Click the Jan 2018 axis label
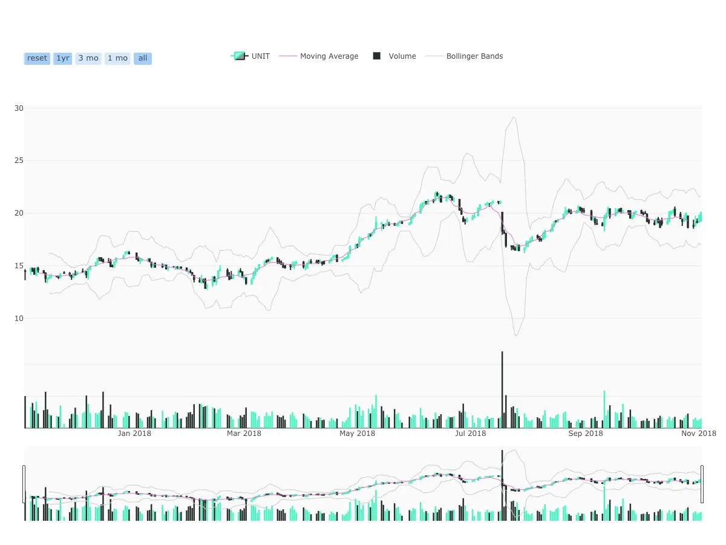This screenshot has height=545, width=726. coord(134,434)
